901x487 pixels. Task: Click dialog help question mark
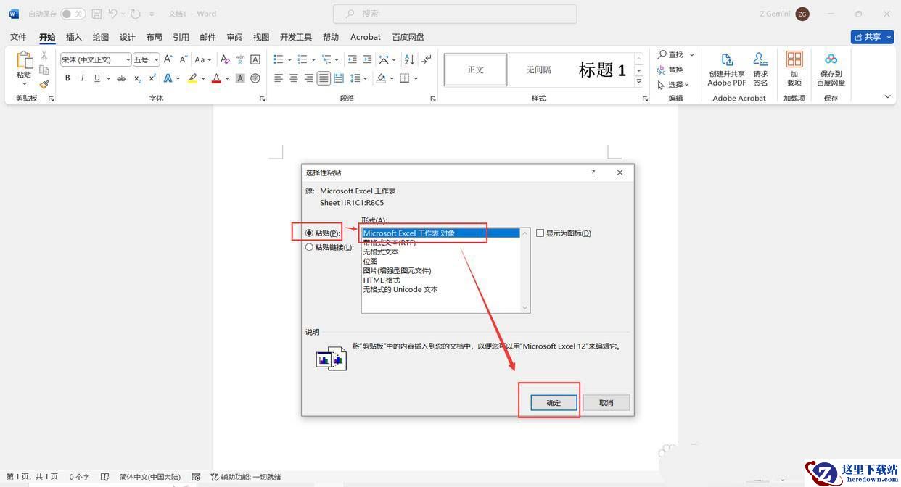(593, 172)
